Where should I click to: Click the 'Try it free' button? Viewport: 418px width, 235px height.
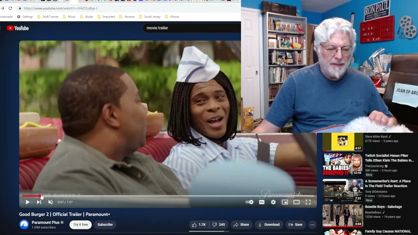81,225
